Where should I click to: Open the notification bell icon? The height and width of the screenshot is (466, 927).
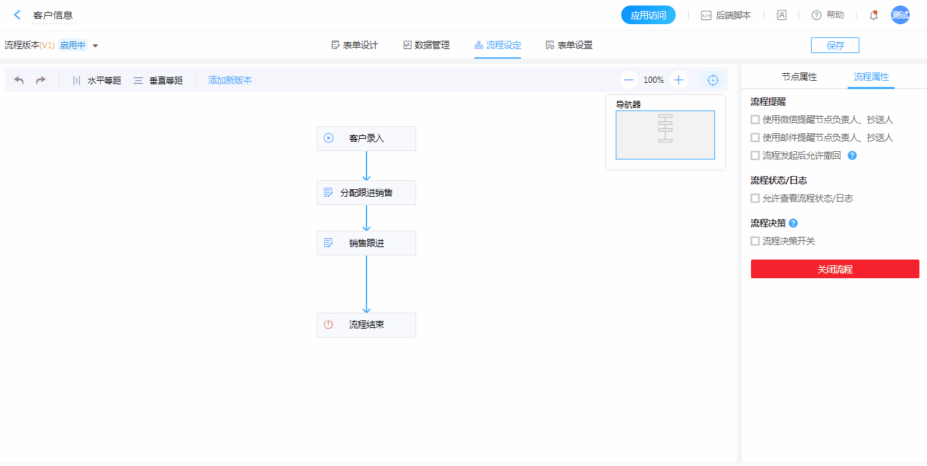[x=873, y=15]
